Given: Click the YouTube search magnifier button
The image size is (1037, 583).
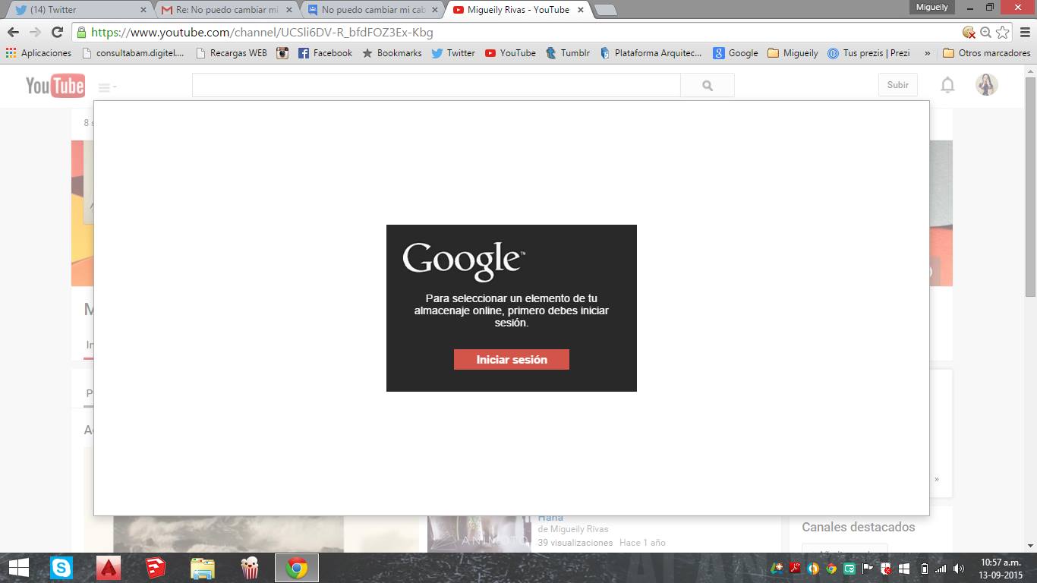Looking at the screenshot, I should point(708,86).
